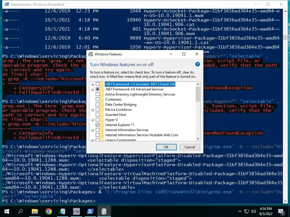Select Containers feature label
Screen dimensions: 290x217
113,99
